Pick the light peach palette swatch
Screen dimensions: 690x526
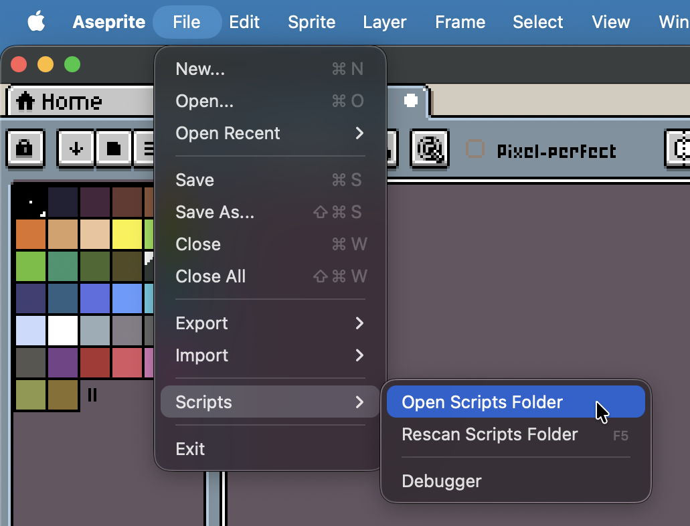(95, 234)
